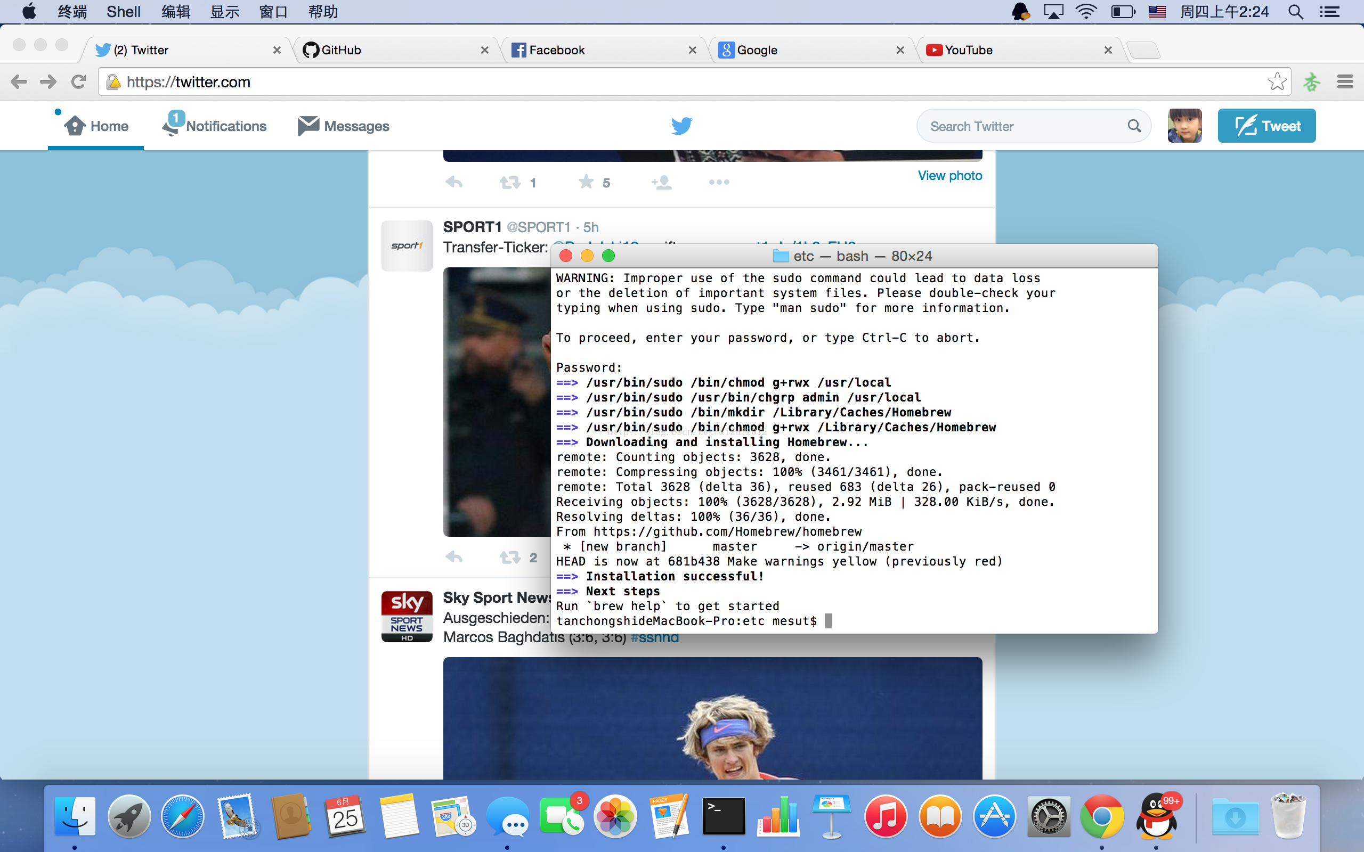Viewport: 1364px width, 852px height.
Task: Reload the Twitter page
Action: tap(78, 81)
